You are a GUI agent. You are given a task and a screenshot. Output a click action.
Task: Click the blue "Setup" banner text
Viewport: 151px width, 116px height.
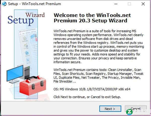tap(21, 20)
